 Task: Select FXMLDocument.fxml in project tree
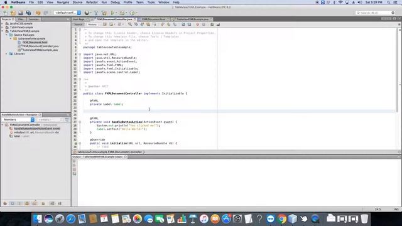[35, 42]
